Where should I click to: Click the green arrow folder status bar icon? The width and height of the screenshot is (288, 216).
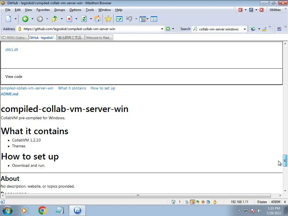198,202
